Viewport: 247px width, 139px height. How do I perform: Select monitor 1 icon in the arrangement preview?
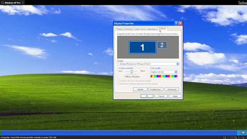pyautogui.click(x=142, y=47)
